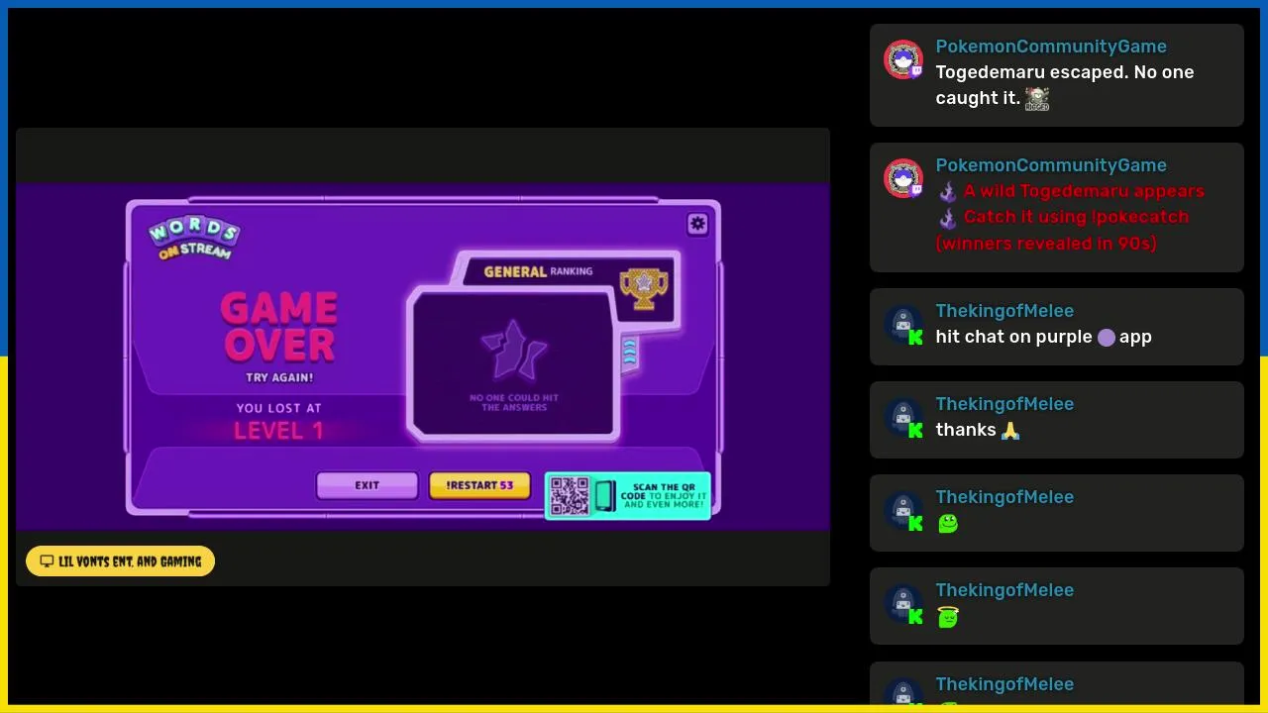This screenshot has width=1268, height=713.
Task: Click '(winners revealed in 90s)' text
Action: (x=1046, y=243)
